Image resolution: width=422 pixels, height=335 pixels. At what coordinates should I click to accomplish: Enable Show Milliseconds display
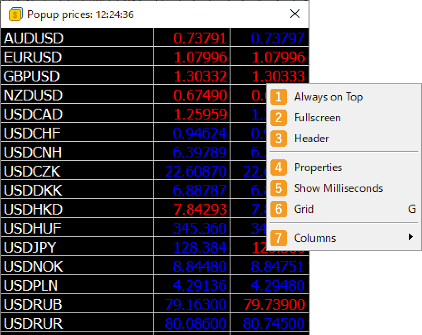pyautogui.click(x=338, y=188)
